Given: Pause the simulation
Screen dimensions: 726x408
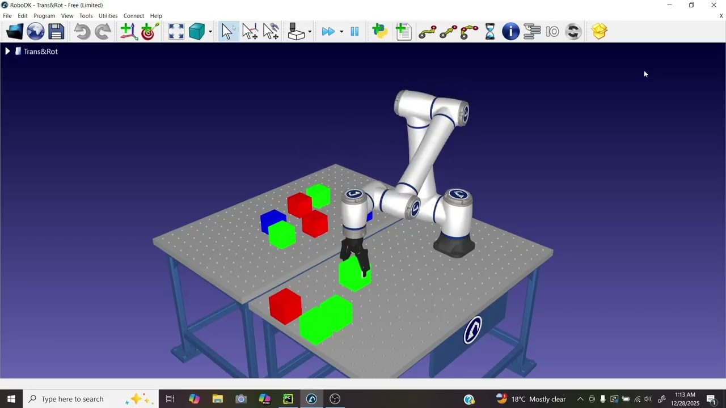Looking at the screenshot, I should click(354, 32).
